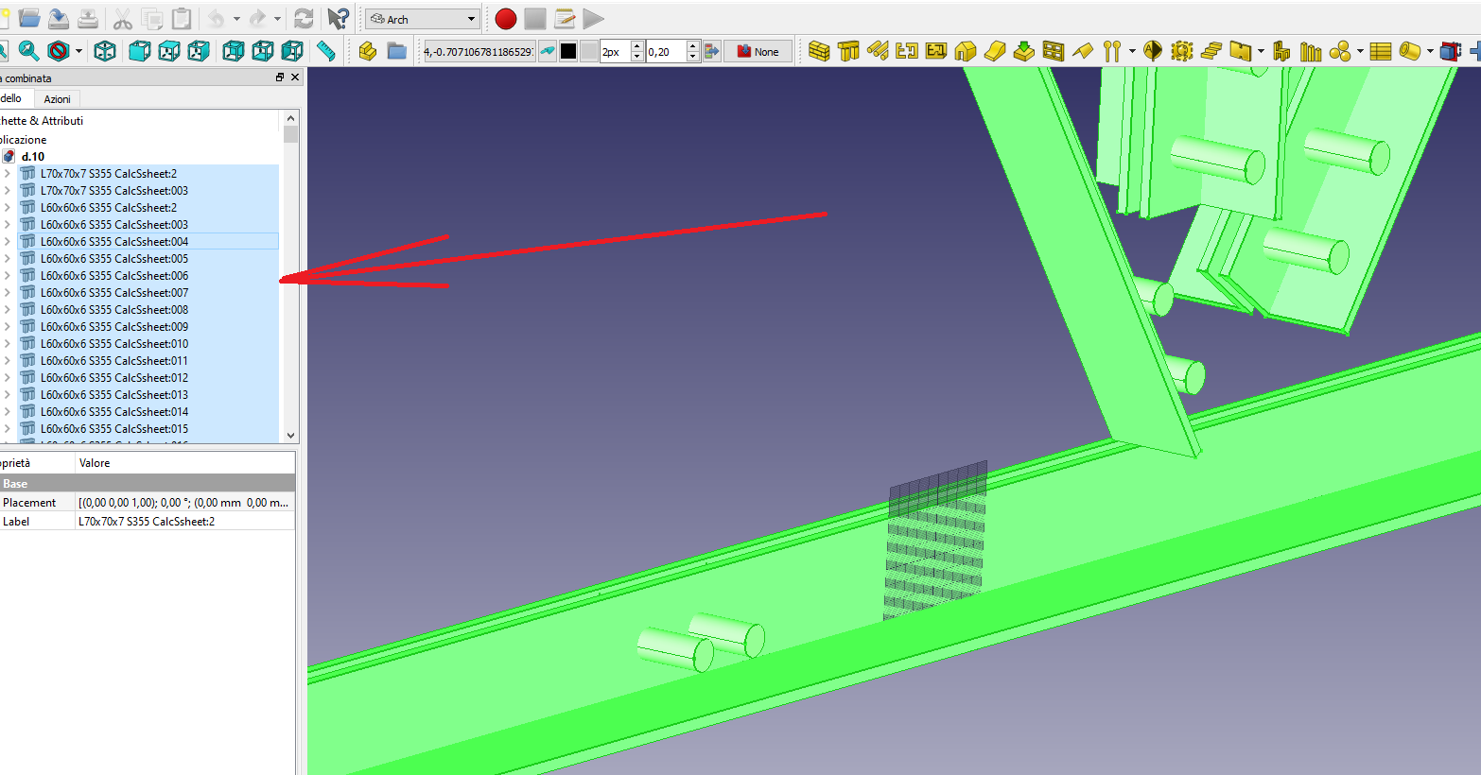Set the isometric view

(105, 51)
